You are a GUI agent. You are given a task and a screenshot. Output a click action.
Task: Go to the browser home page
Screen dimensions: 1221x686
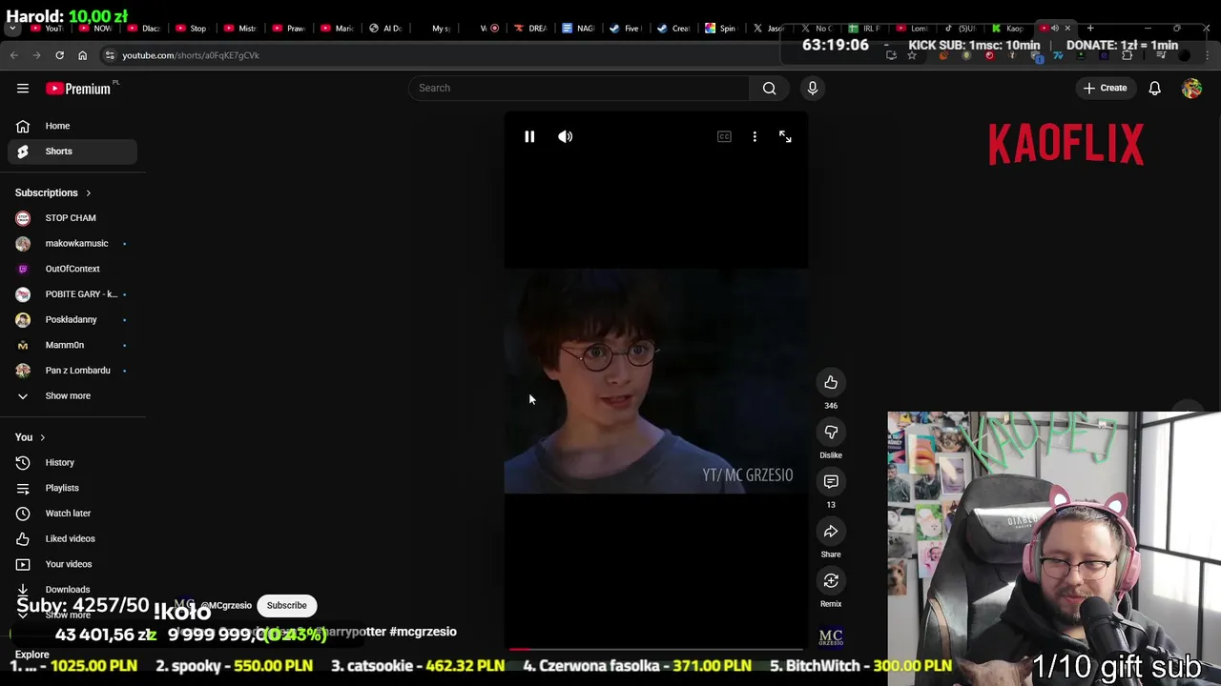[x=82, y=55]
